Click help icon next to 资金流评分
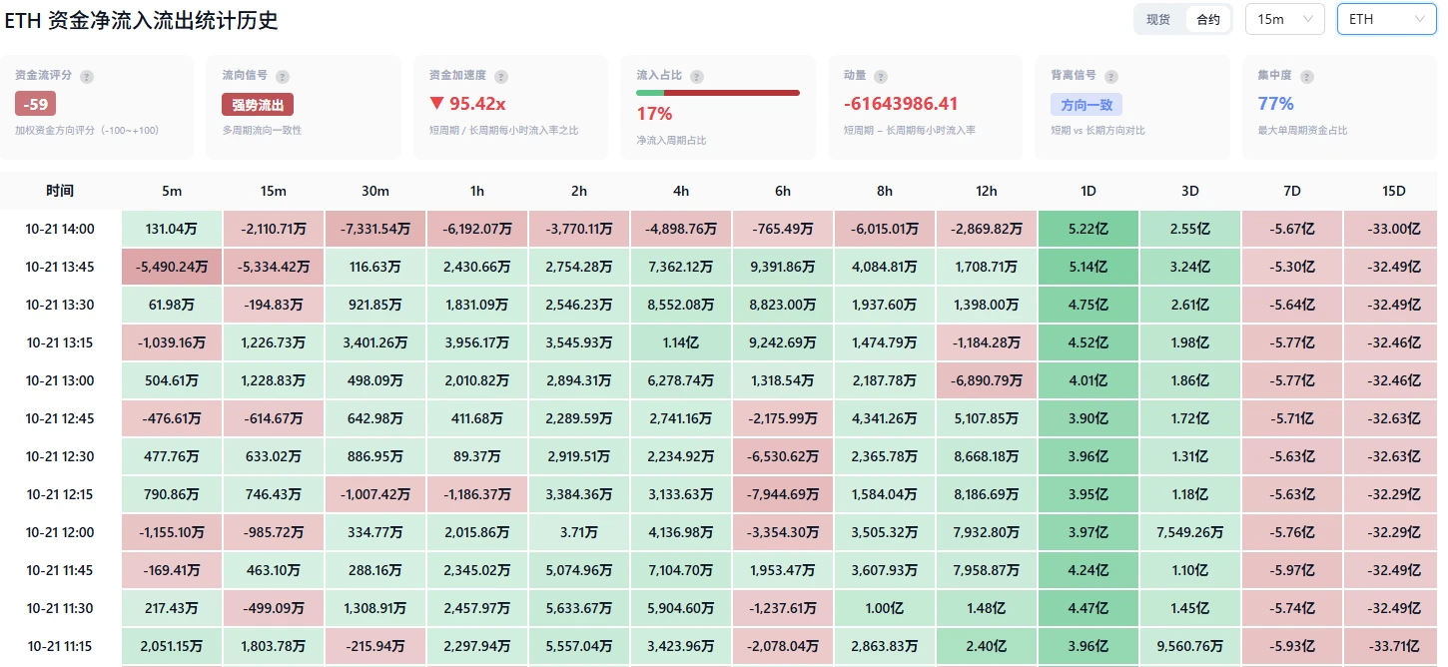 (87, 77)
